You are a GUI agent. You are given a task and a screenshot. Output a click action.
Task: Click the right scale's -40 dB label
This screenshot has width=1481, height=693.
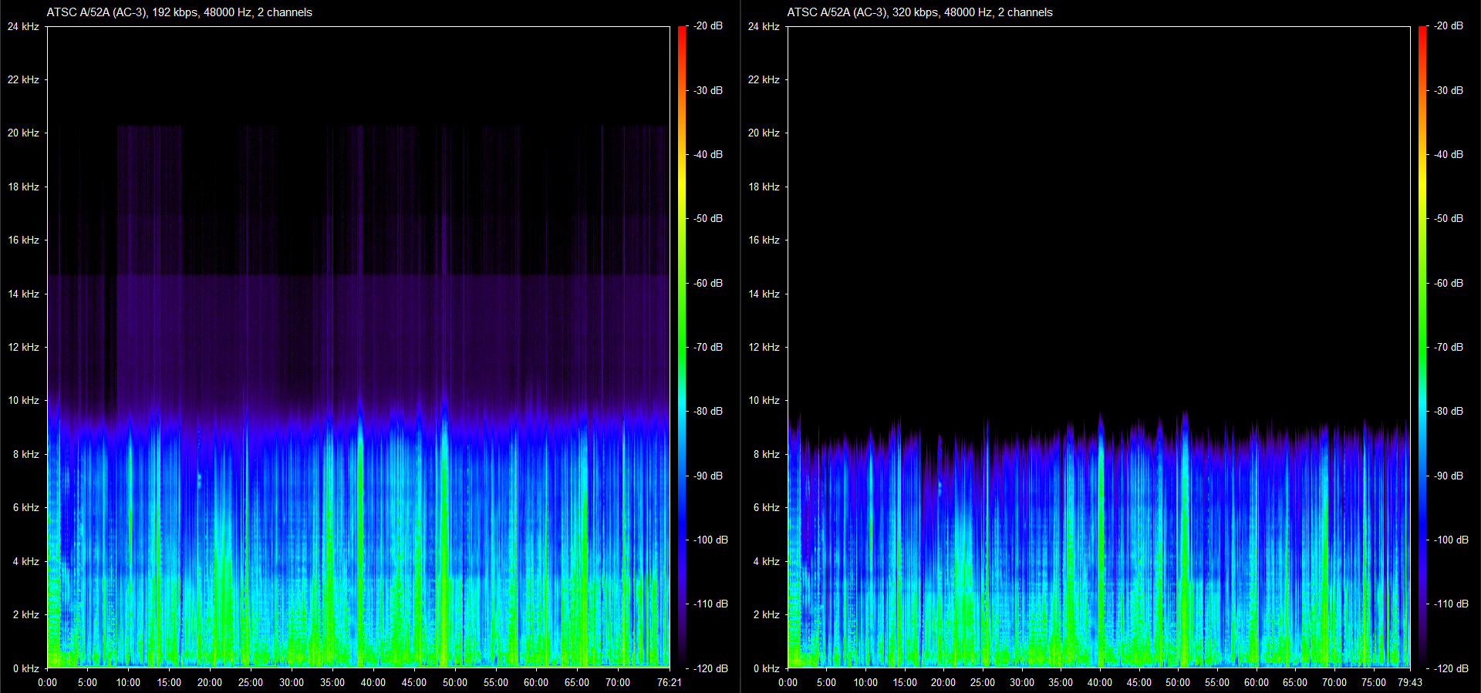tap(1449, 154)
